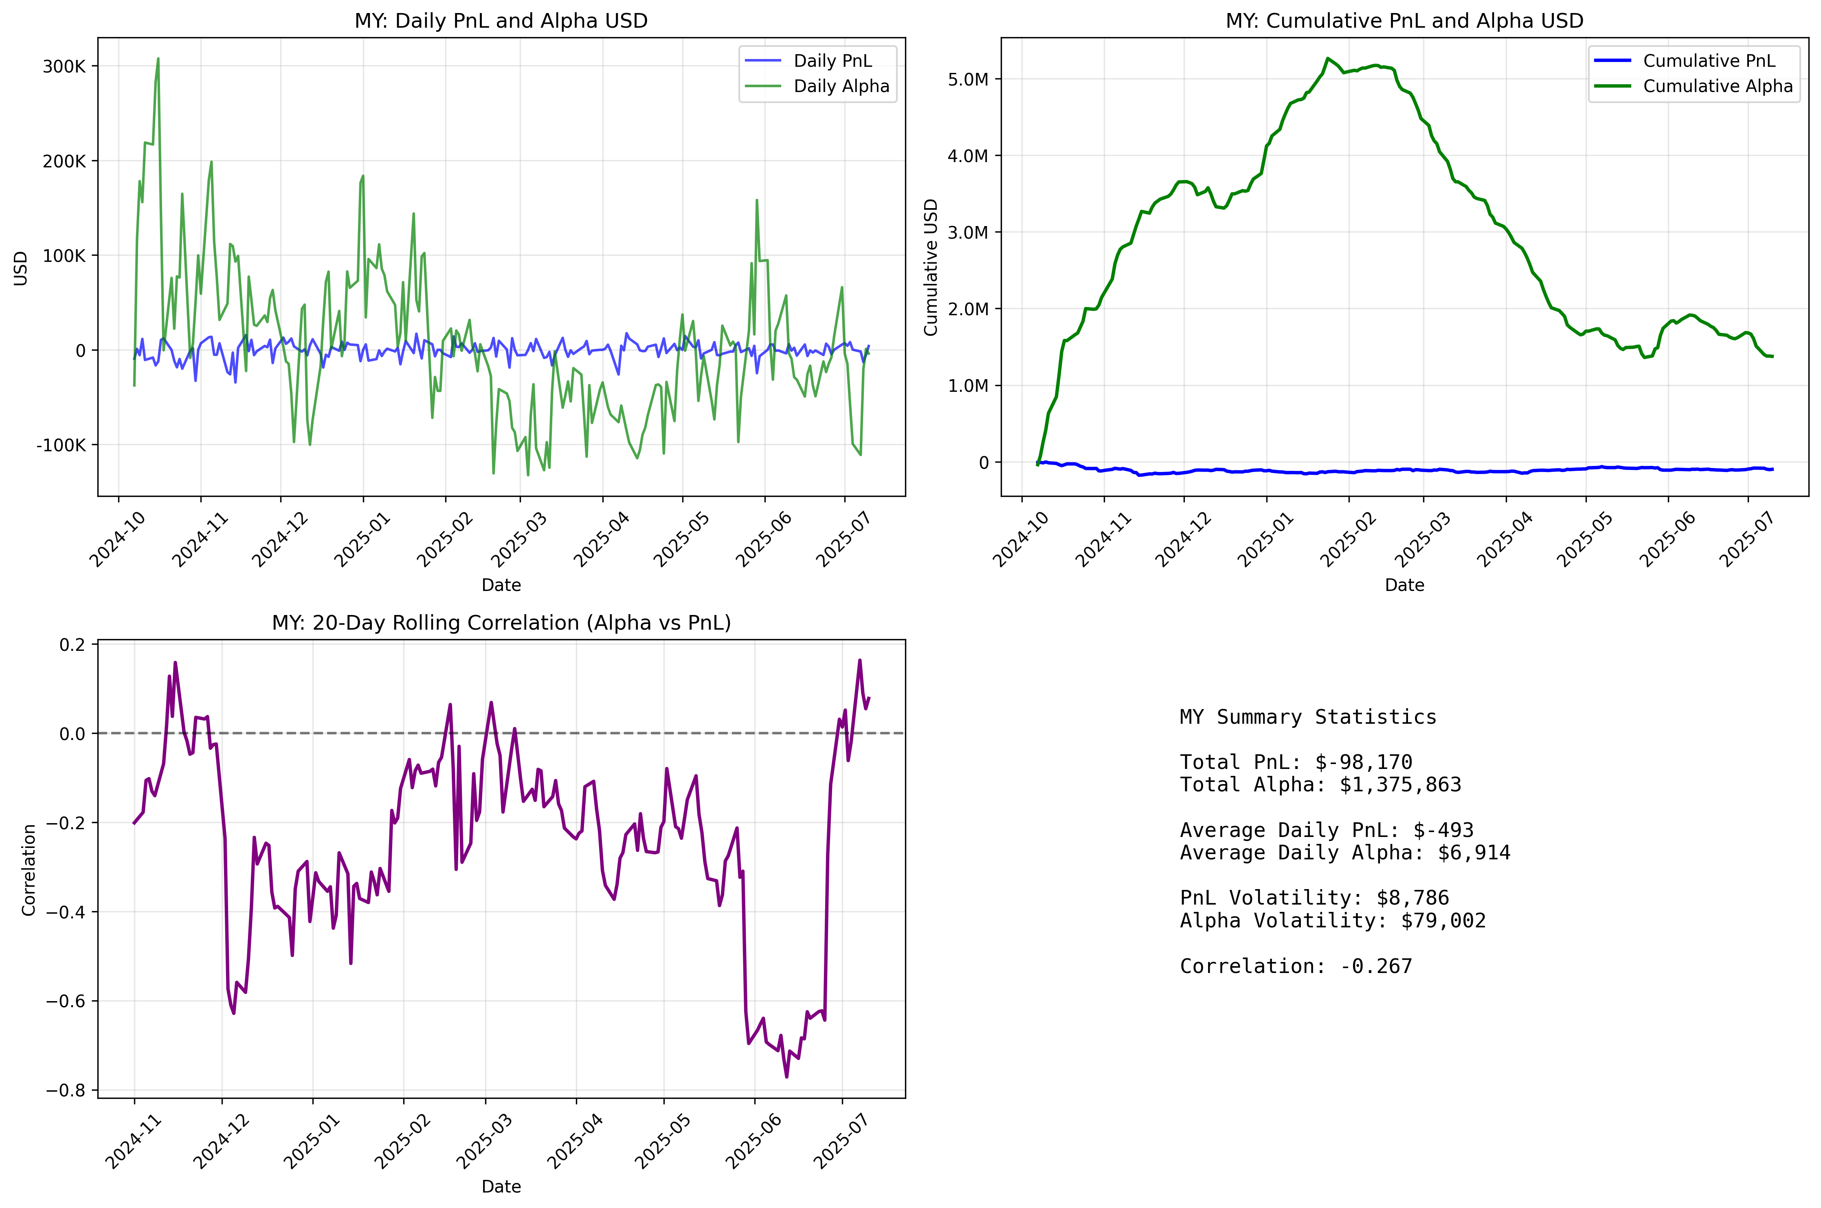Click the -0.8 correlation axis label
Image resolution: width=1821 pixels, height=1208 pixels.
tap(66, 1091)
